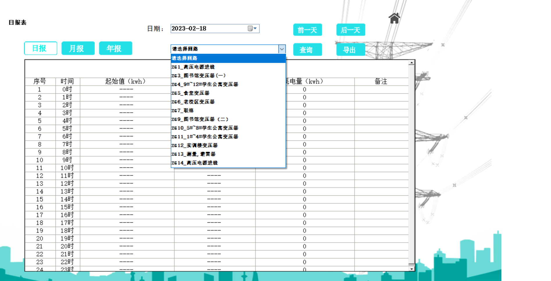Image resolution: width=551 pixels, height=281 pixels.
Task: Switch to the 年报 tab
Action: (x=115, y=48)
